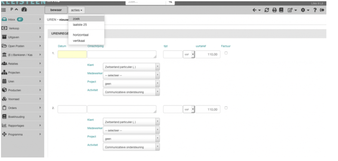
Task: Click the logout icon at far right
Action: (322, 10)
